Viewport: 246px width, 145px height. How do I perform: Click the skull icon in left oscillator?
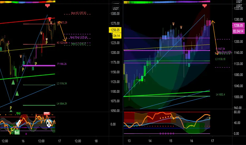(49, 124)
